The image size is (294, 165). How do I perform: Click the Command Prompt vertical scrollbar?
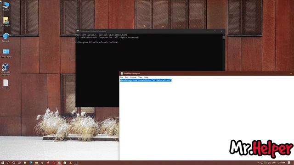(224, 52)
